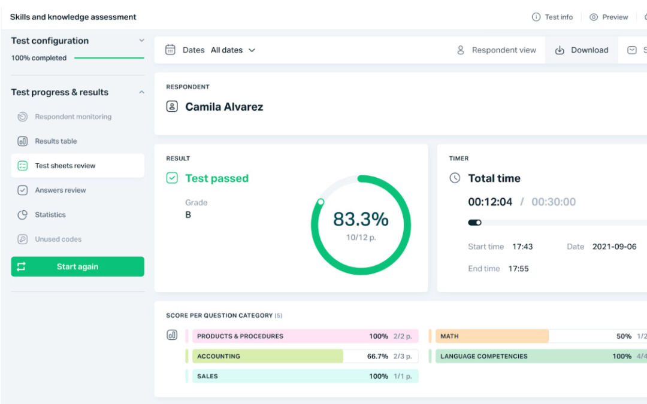Click the green checkmark icon beside Test passed
This screenshot has height=404, width=647.
point(172,178)
